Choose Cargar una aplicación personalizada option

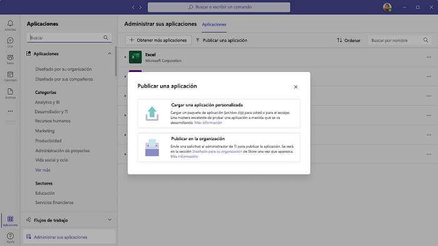pyautogui.click(x=219, y=114)
